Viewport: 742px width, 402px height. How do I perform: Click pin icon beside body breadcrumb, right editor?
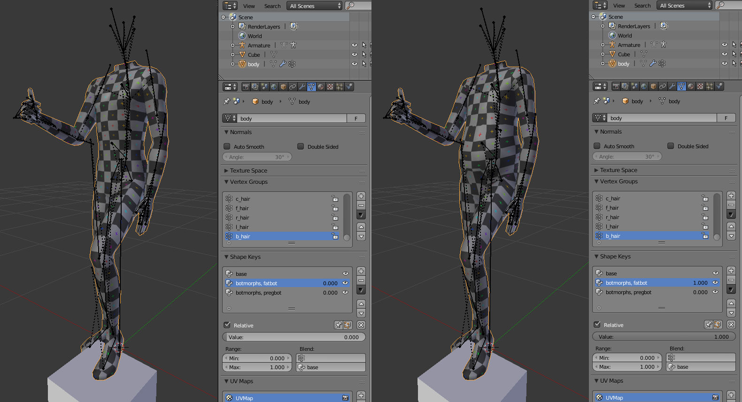point(597,101)
